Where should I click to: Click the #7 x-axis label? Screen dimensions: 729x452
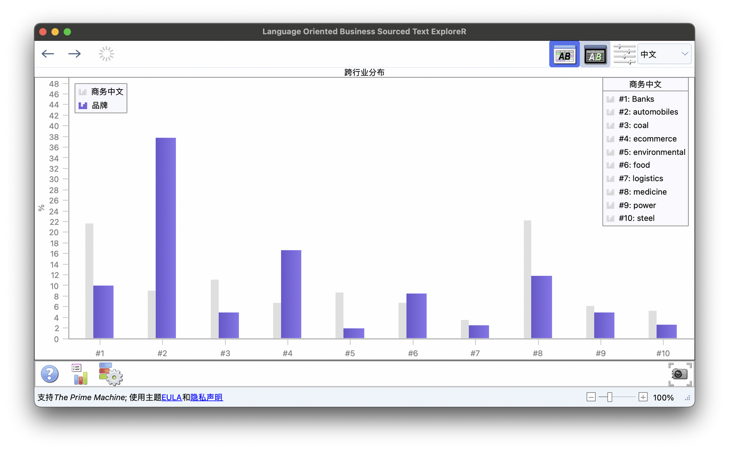[x=475, y=353]
